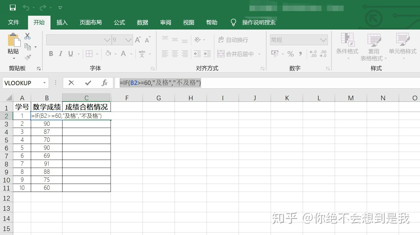Click the Cancel X formula icon
This screenshot has height=235, width=420.
[71, 83]
